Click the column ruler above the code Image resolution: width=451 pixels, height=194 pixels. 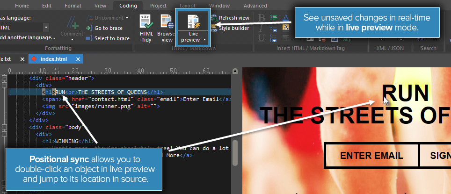click(x=119, y=71)
